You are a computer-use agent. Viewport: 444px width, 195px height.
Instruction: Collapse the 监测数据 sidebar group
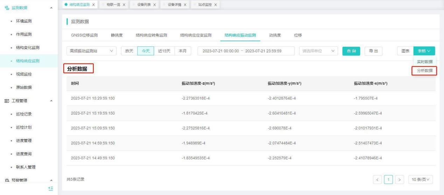[52, 8]
